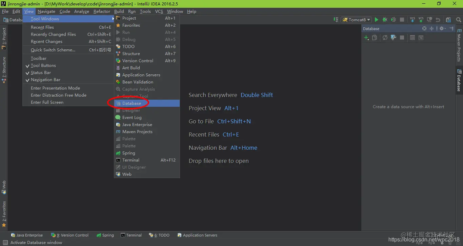Click the Stop icon in main toolbar
The image size is (463, 246).
coord(402,20)
